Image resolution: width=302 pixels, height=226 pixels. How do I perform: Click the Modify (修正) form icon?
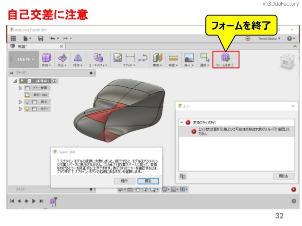point(62,58)
